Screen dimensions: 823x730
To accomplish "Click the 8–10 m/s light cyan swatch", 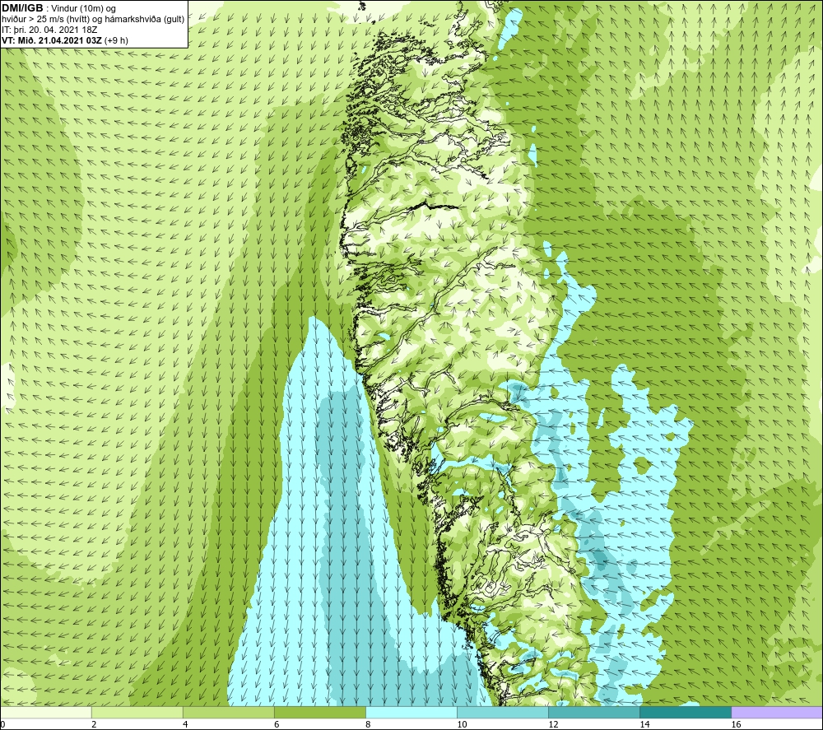I will tap(411, 712).
